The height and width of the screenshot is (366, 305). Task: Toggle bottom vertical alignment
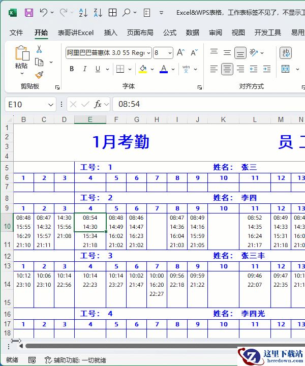240,53
